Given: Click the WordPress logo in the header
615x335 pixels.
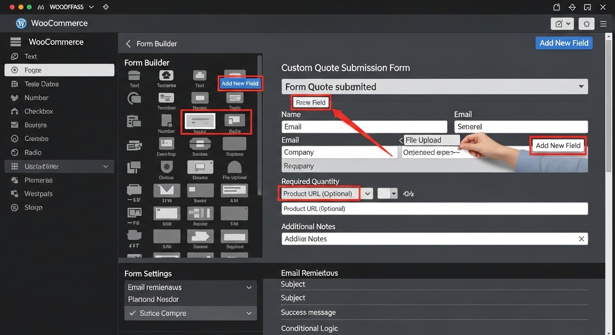Looking at the screenshot, I should (x=21, y=24).
